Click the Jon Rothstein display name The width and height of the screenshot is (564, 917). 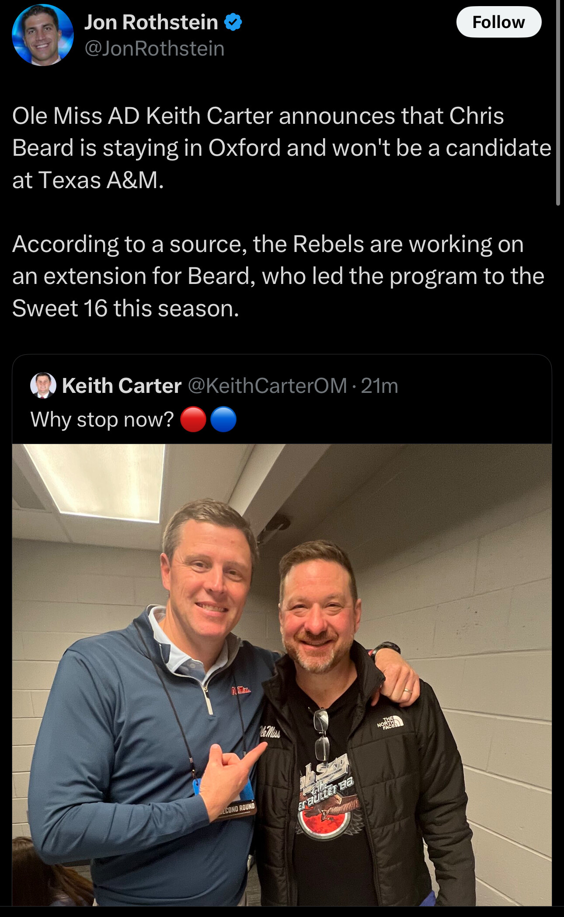tap(151, 22)
